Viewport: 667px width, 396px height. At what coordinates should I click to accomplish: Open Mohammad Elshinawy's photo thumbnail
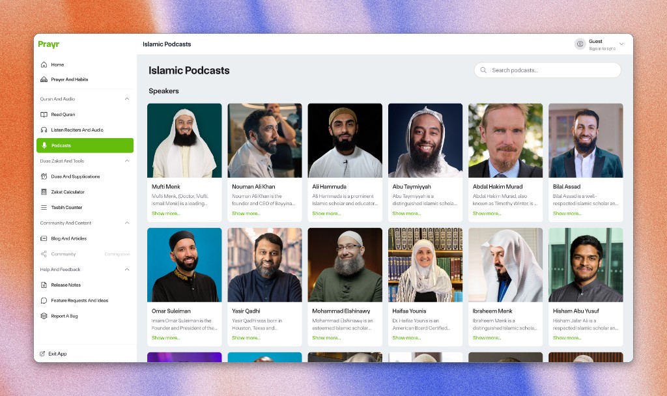point(345,265)
